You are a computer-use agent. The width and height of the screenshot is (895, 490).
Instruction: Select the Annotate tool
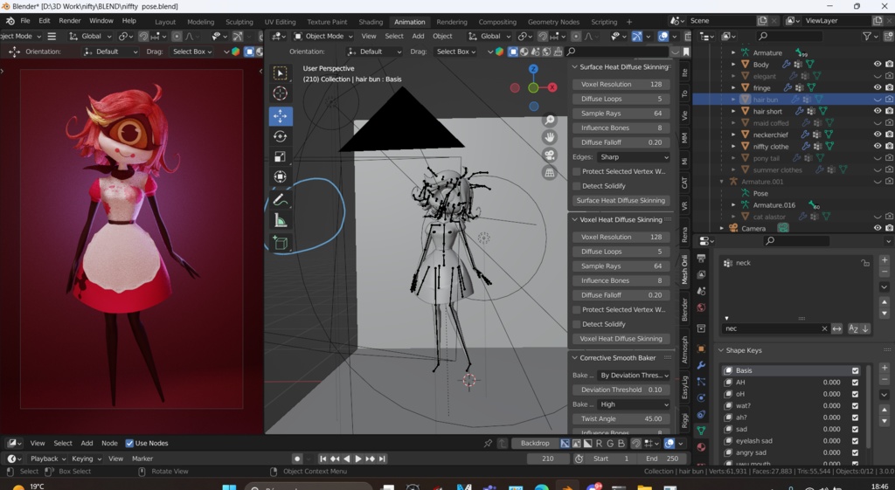pos(281,200)
